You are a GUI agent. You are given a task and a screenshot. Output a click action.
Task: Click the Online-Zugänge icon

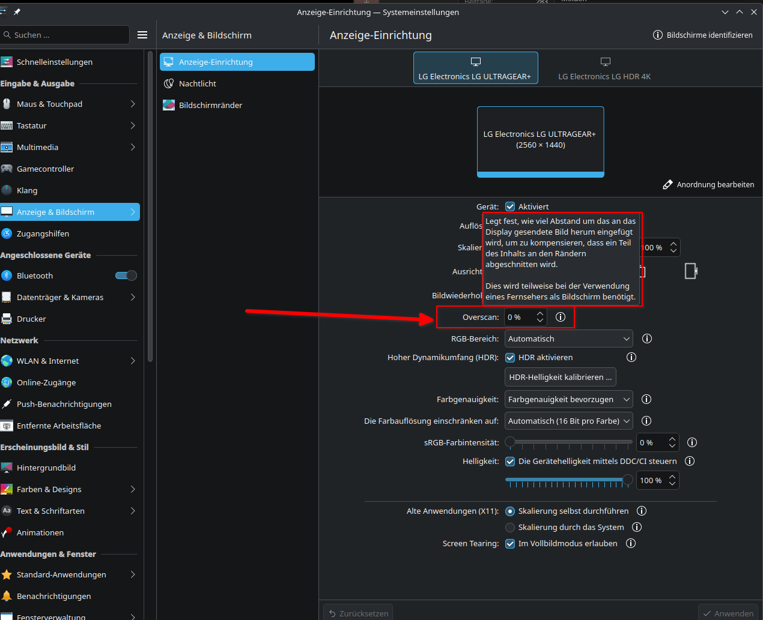[7, 382]
